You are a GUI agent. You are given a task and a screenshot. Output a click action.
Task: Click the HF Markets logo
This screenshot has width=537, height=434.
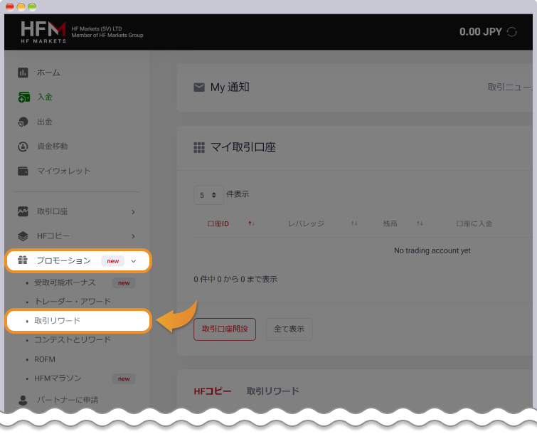pyautogui.click(x=43, y=32)
